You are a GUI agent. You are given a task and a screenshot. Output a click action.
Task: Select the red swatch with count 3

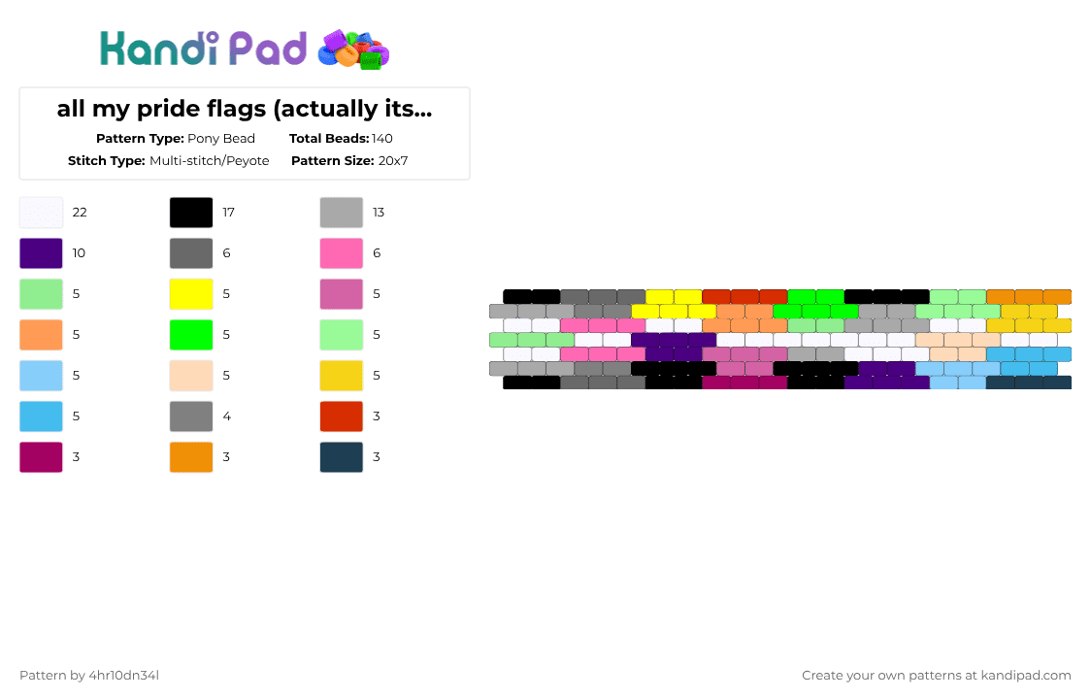[342, 416]
